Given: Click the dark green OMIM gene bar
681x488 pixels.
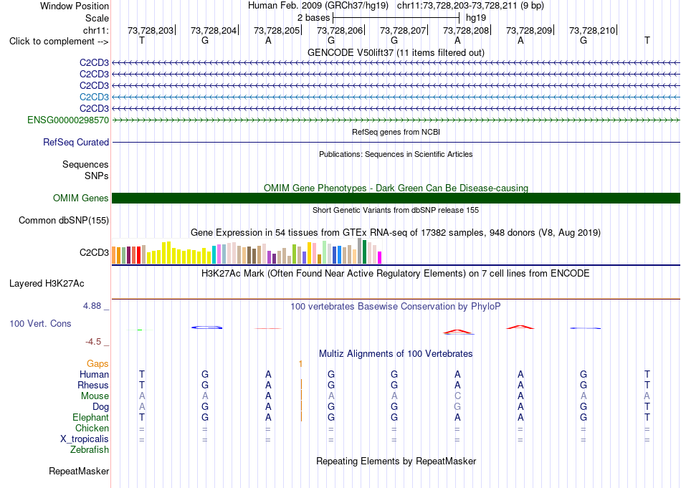Looking at the screenshot, I should (x=396, y=198).
